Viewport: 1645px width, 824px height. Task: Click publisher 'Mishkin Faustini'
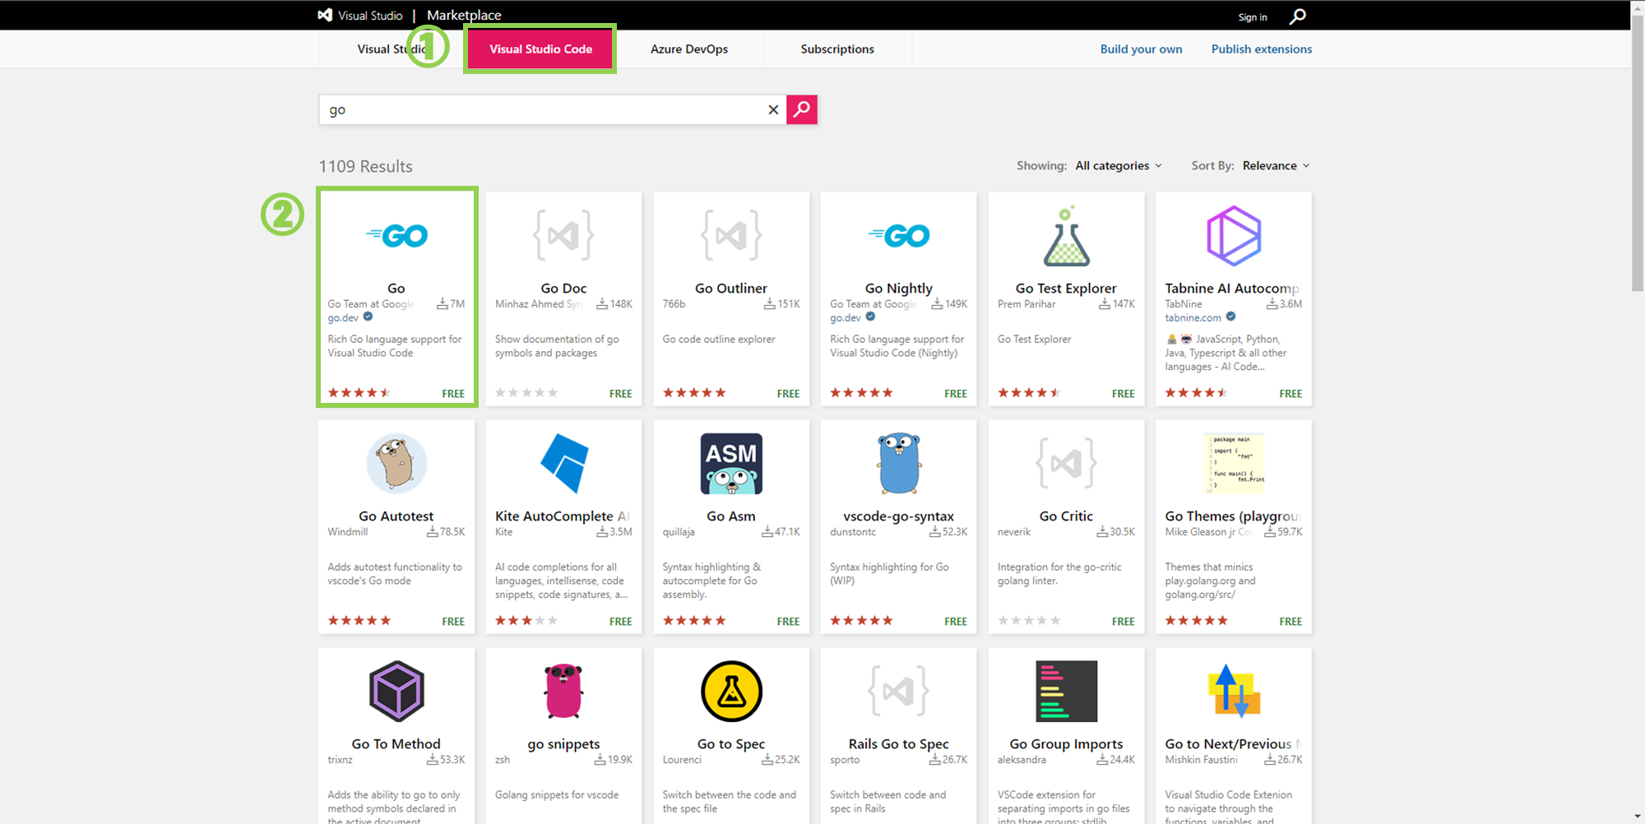pos(1201,760)
